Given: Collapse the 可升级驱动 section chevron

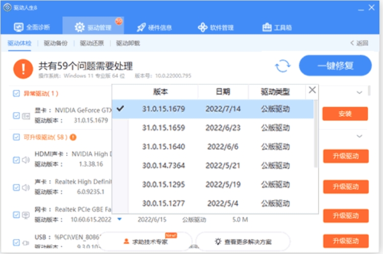Looking at the screenshot, I should coord(359,136).
